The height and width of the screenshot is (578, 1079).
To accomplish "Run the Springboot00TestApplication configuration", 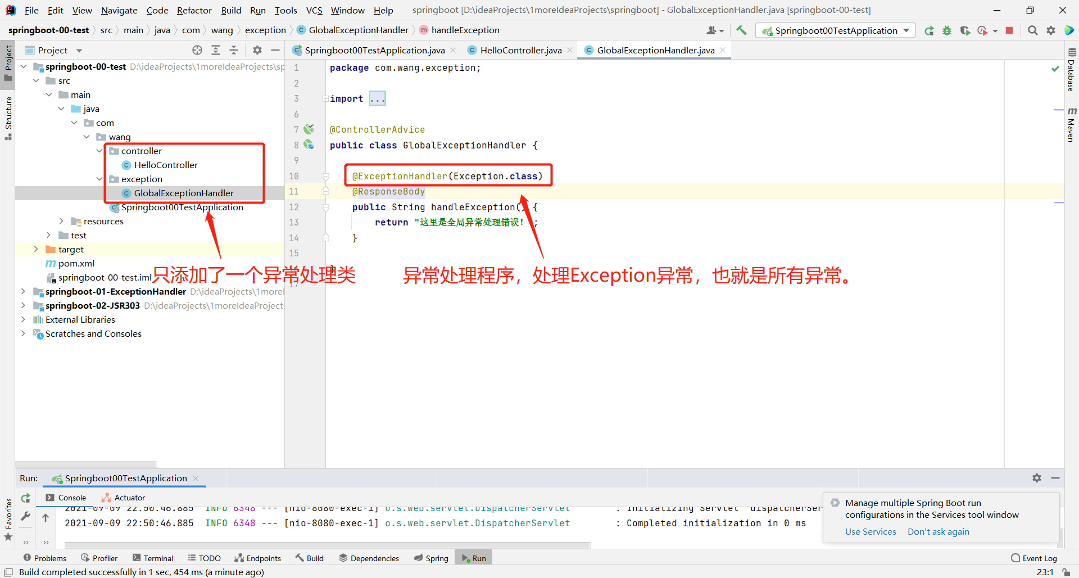I will coord(930,30).
